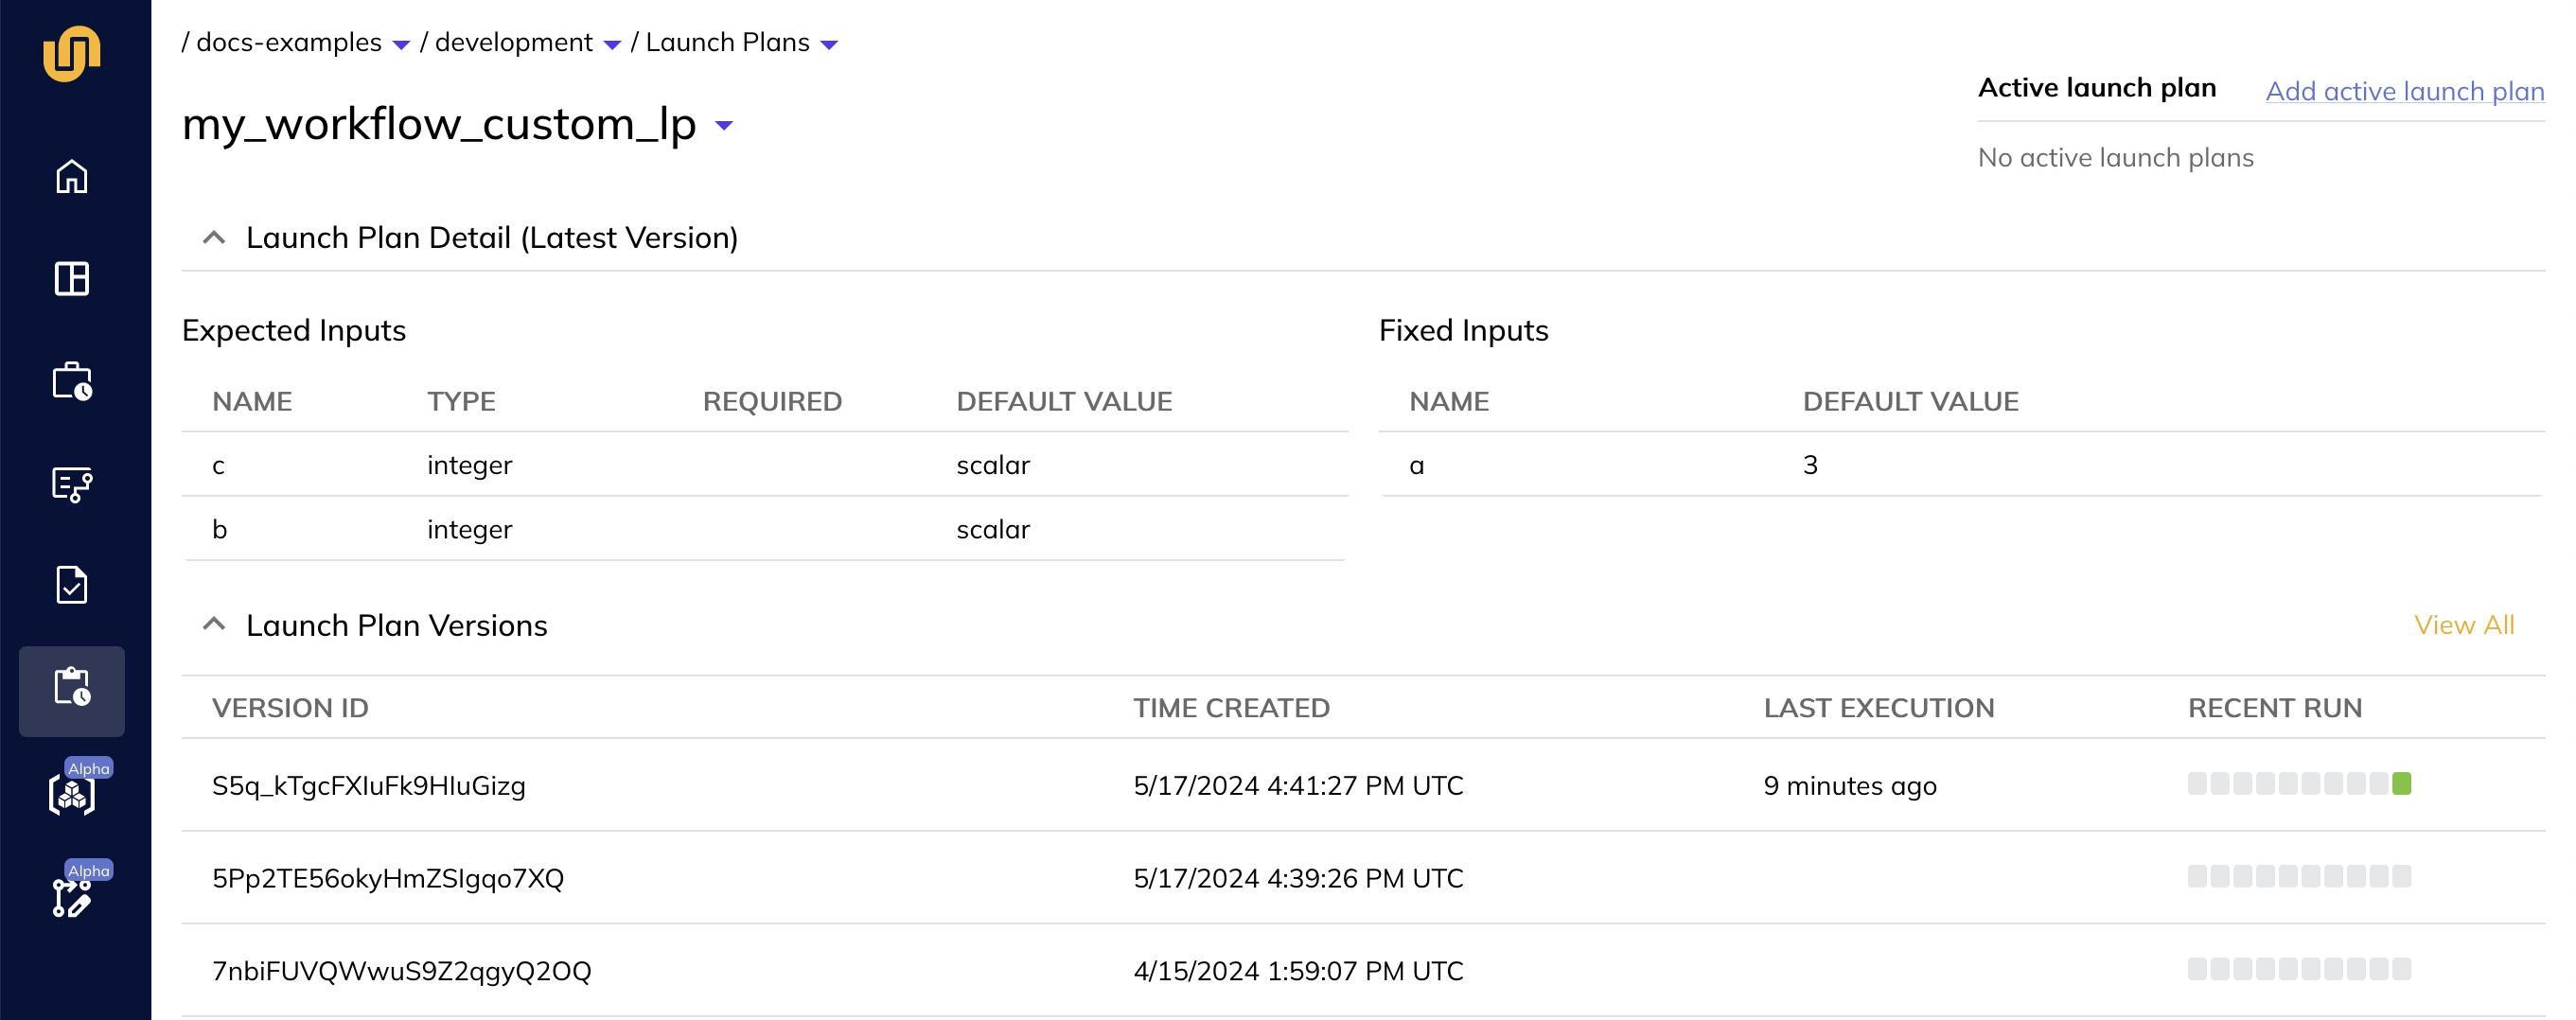2576x1020 pixels.
Task: Open version 7nbiFUVQWwuS9Z2qgyQ2OQ
Action: tap(402, 971)
